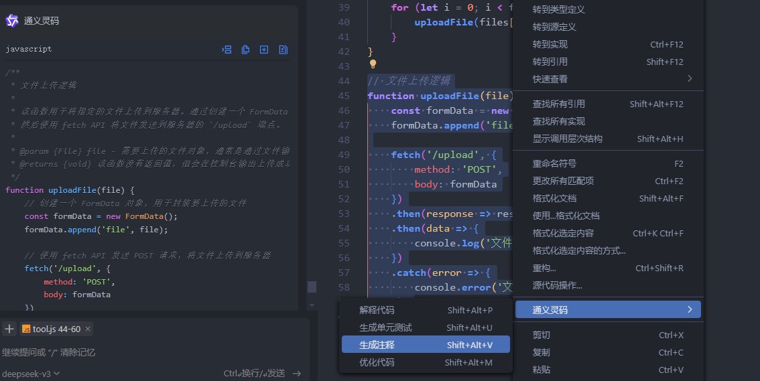The width and height of the screenshot is (760, 381).
Task: Choose 重构... menu entry
Action: tap(608, 268)
